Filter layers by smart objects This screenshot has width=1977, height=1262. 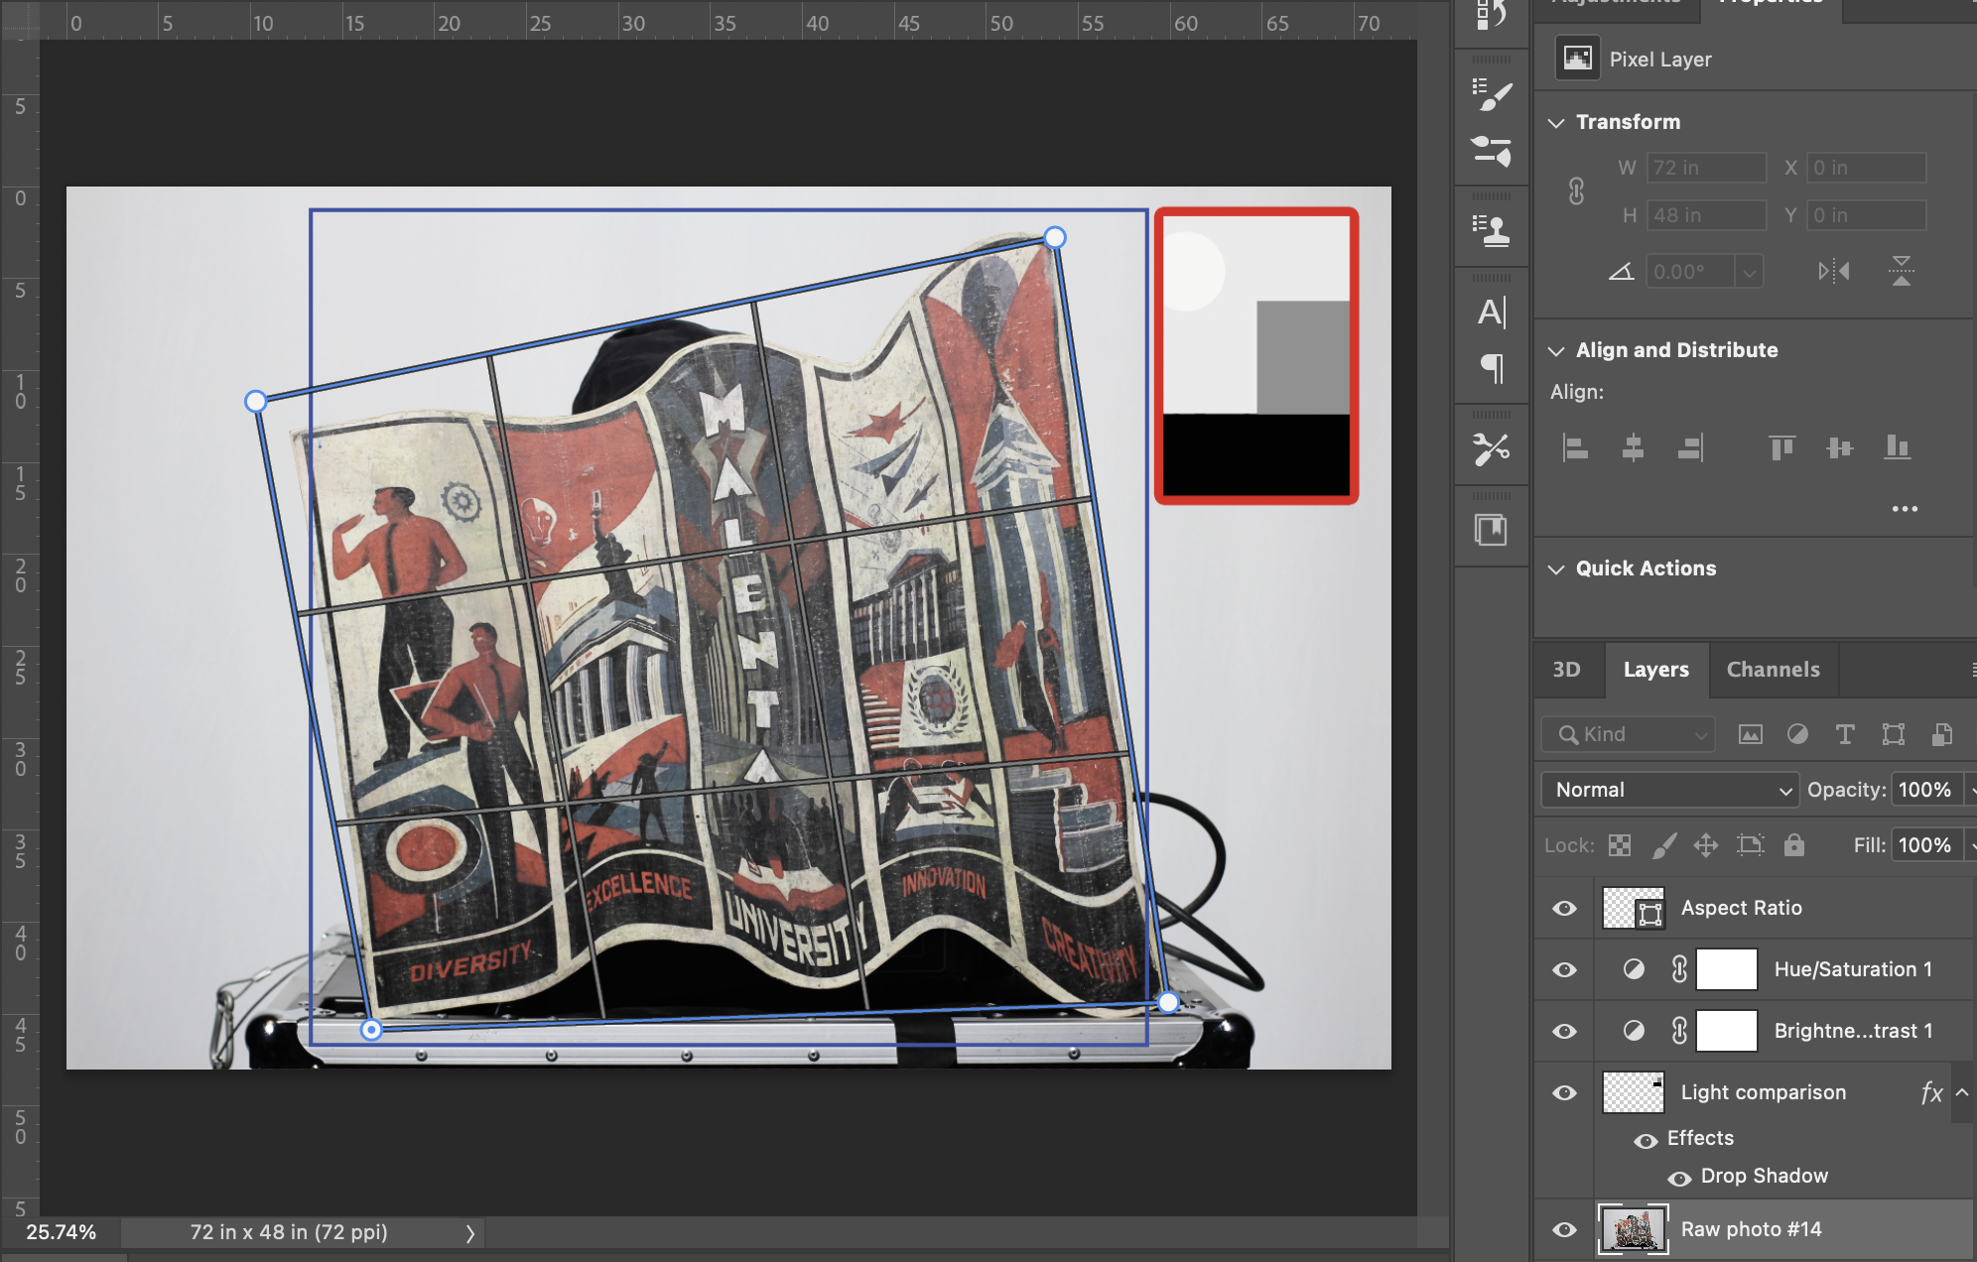click(x=1942, y=734)
